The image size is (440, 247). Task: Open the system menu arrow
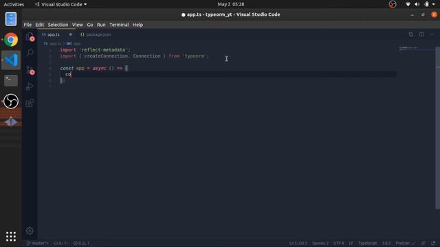click(434, 4)
